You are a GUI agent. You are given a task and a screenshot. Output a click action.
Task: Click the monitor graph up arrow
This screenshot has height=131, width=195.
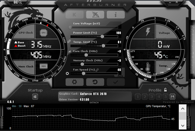click(183, 109)
